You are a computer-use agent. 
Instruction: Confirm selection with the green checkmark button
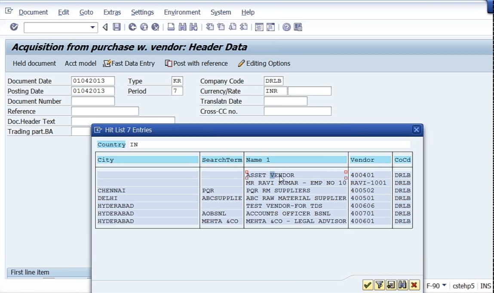pyautogui.click(x=367, y=285)
